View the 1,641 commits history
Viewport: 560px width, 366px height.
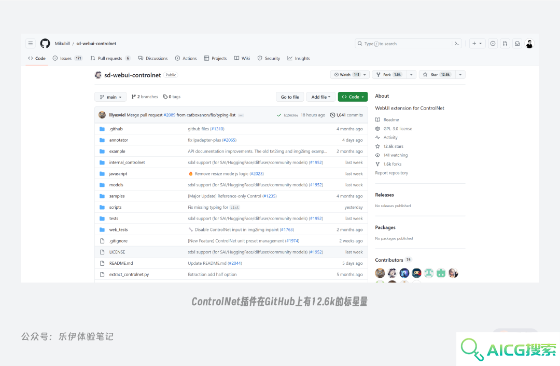346,115
